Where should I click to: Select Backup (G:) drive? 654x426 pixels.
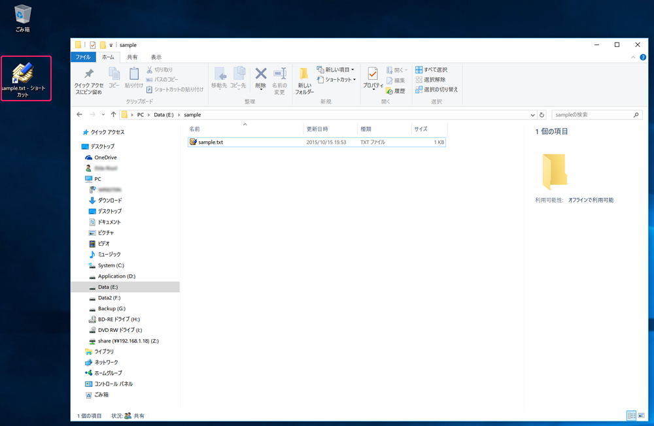coord(107,309)
